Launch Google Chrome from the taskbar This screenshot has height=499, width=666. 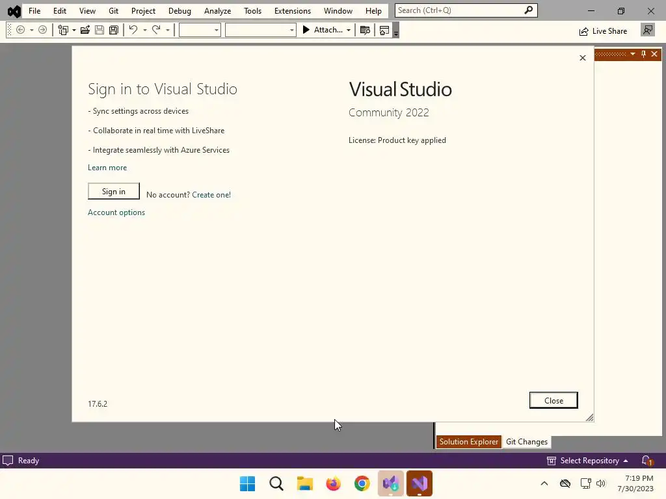[362, 483]
